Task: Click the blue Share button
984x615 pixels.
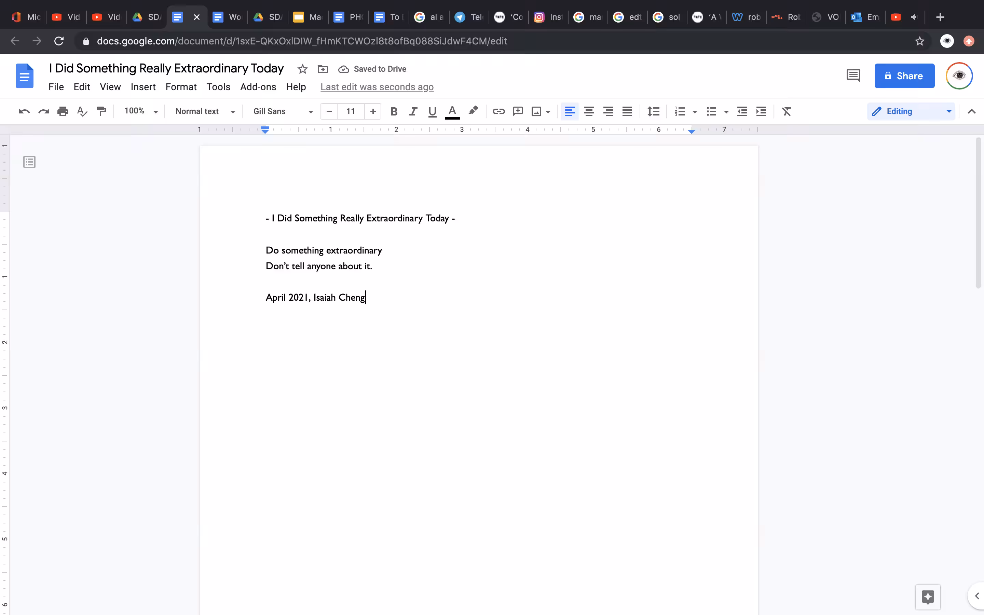Action: tap(904, 76)
